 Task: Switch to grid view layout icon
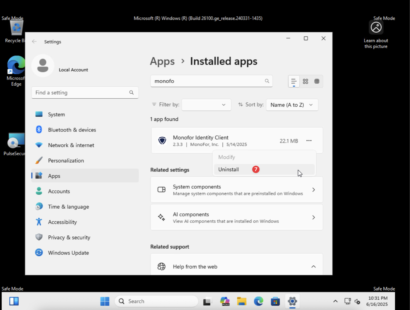pyautogui.click(x=305, y=81)
